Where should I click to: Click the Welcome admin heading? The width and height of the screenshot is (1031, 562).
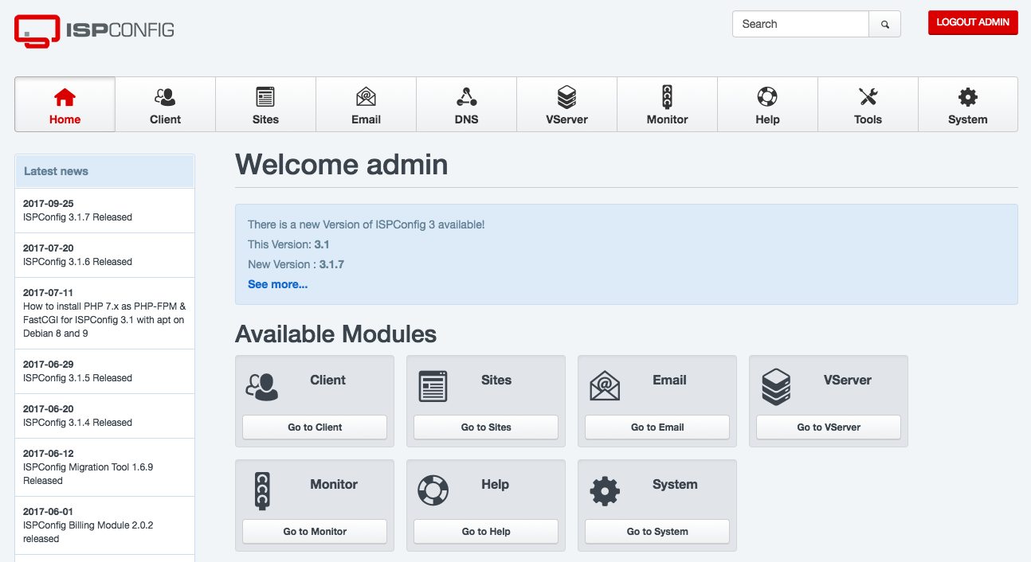coord(341,165)
